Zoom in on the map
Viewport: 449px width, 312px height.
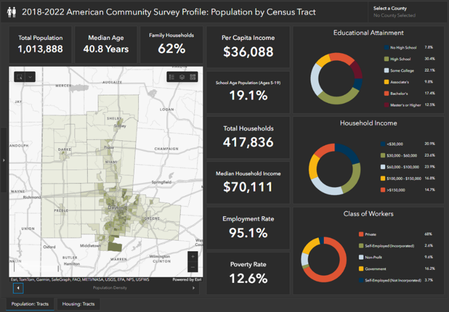(193, 257)
